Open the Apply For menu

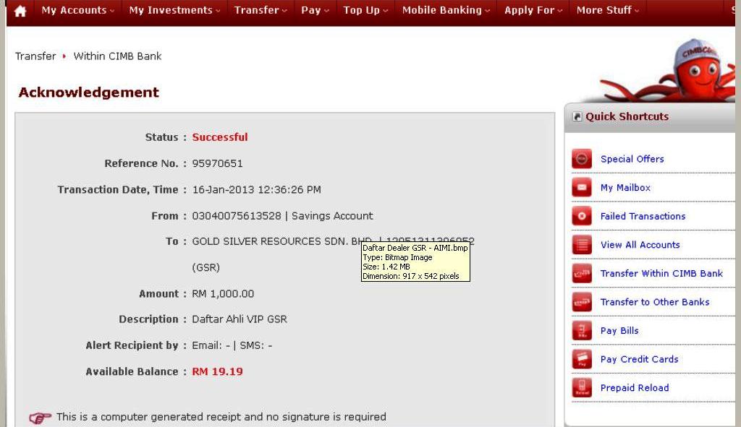tap(533, 10)
